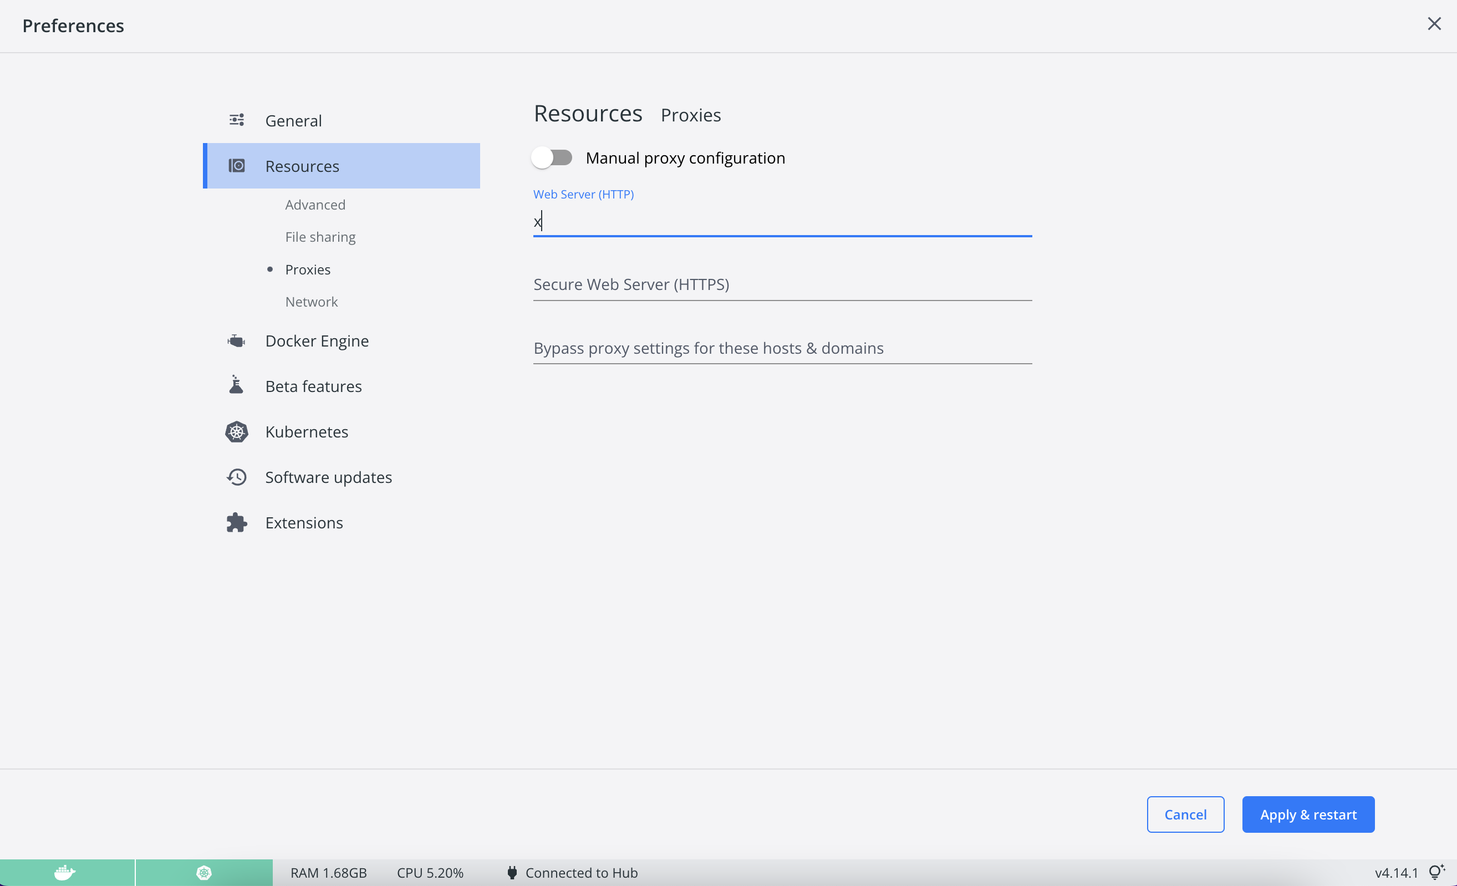Click the Kubernetes wheel icon
The image size is (1457, 886).
(237, 432)
